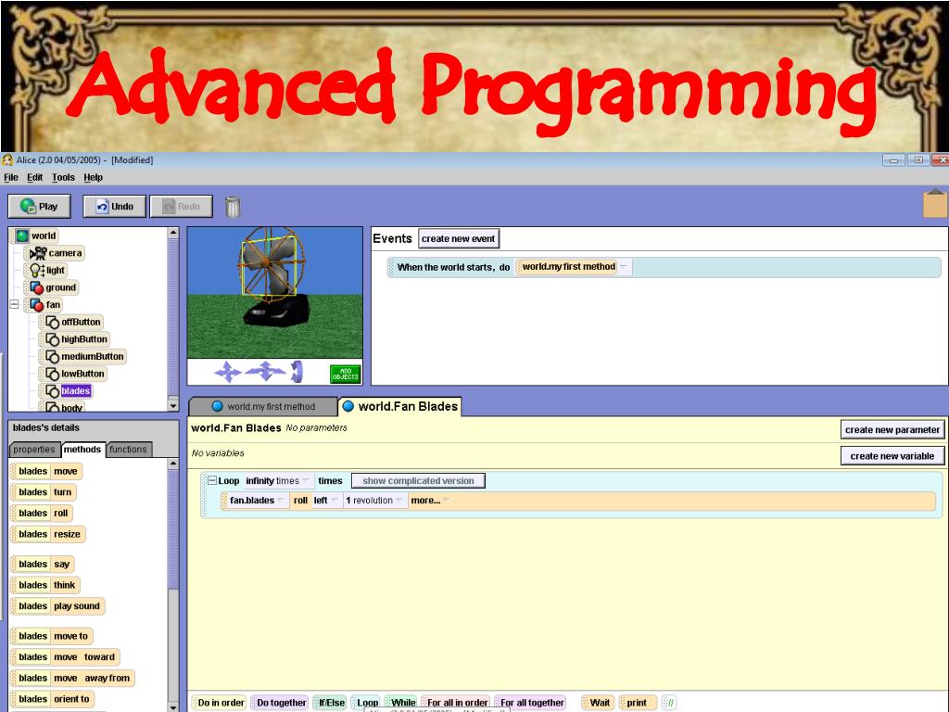Pick the If/Else control tile

[x=332, y=703]
